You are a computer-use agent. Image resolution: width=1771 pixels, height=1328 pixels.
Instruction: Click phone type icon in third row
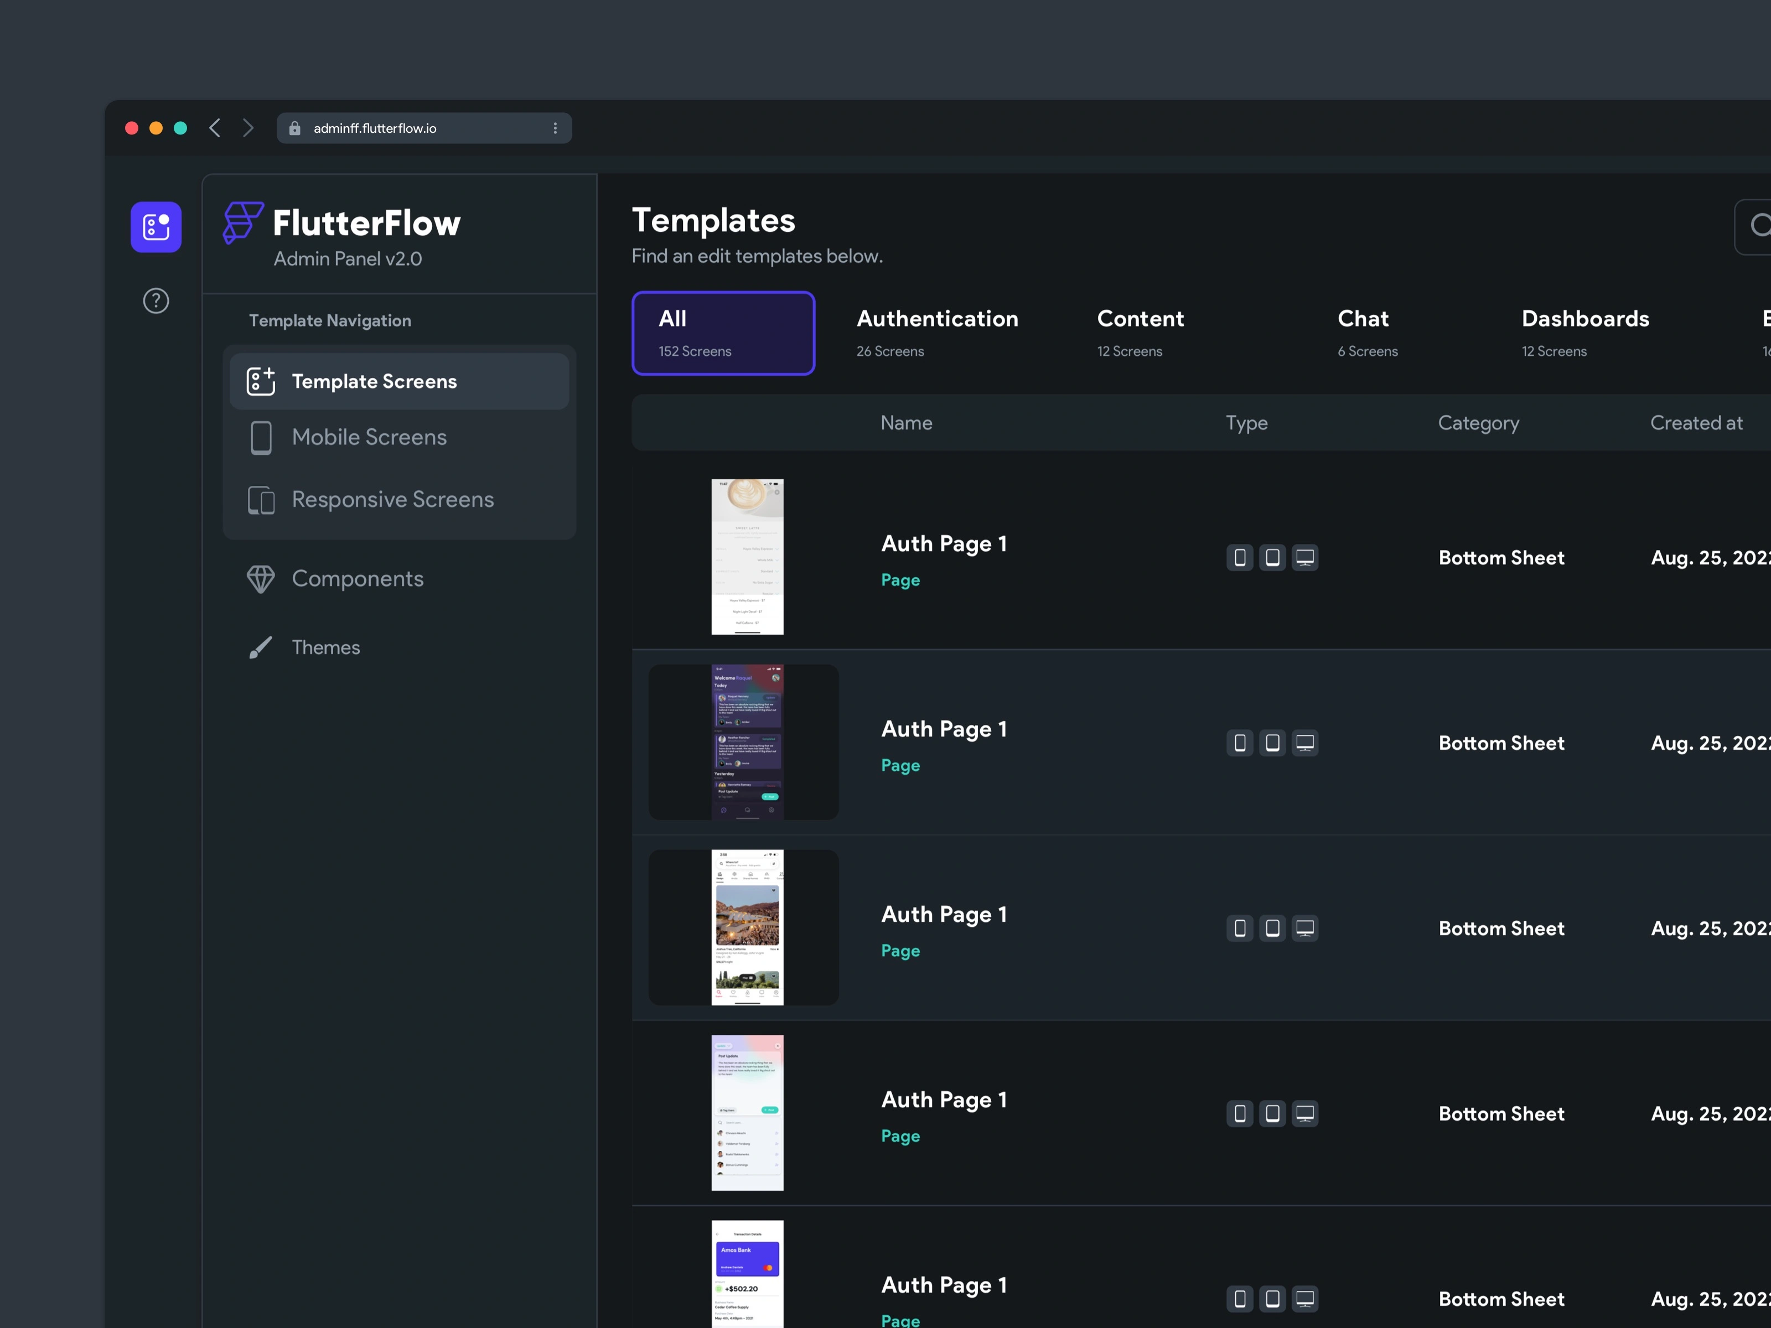[x=1239, y=928]
